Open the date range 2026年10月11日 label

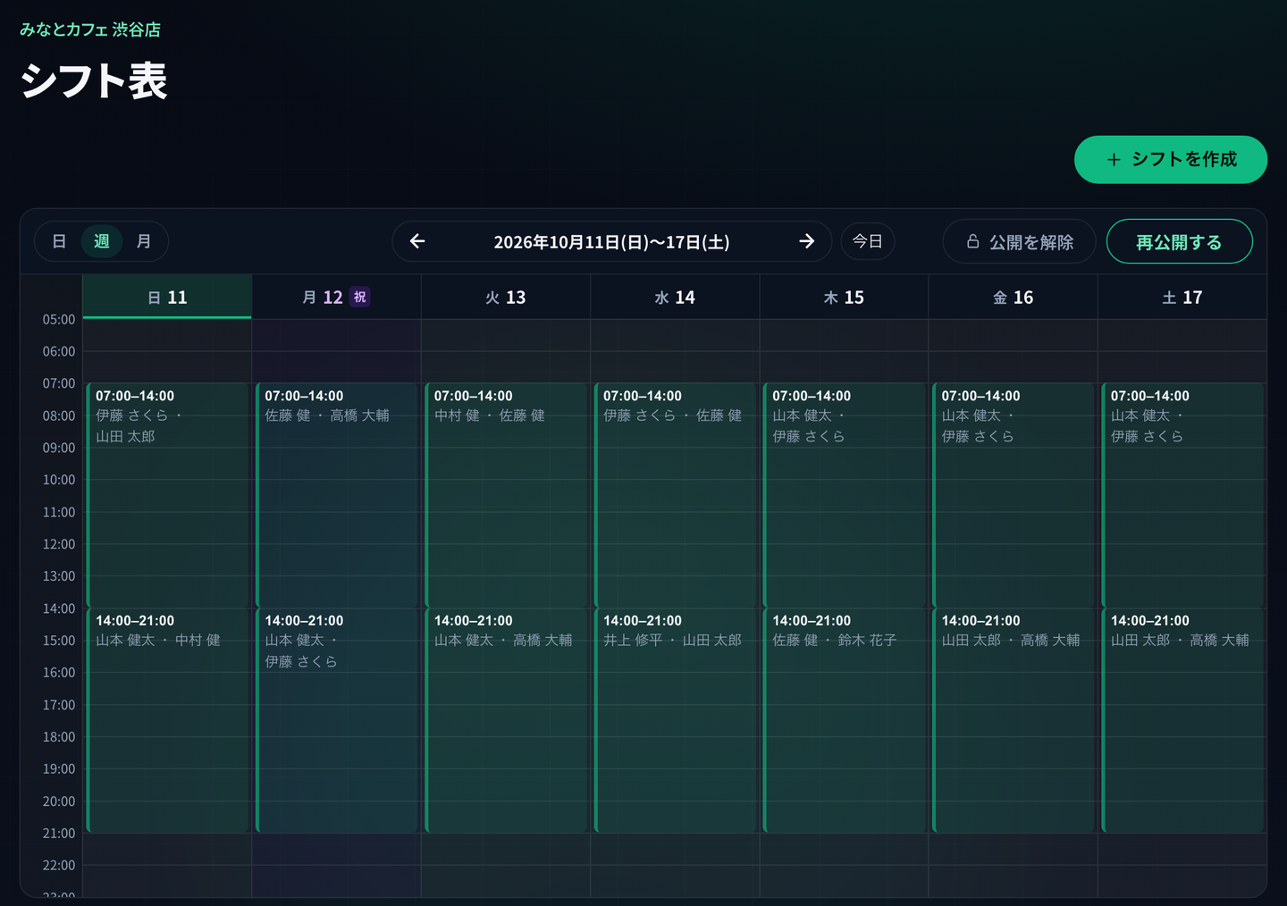click(x=611, y=242)
